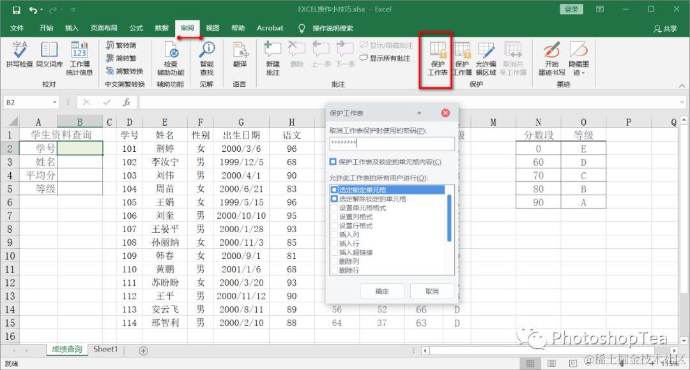Switch to the 成绩查询 sheet tab
Screen dimensions: 690x370
tap(67, 350)
